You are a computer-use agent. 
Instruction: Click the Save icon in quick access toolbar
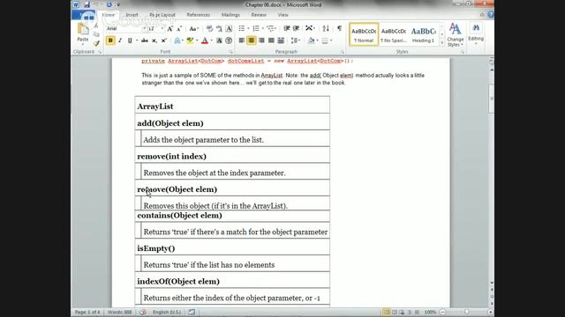(87, 4)
